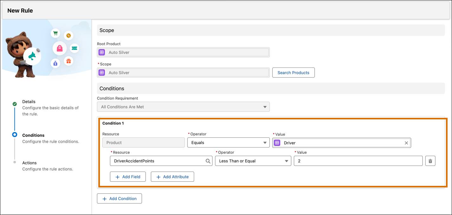This screenshot has height=215, width=452.
Task: Click the megaphone icon in the illustration
Action: pos(32,56)
